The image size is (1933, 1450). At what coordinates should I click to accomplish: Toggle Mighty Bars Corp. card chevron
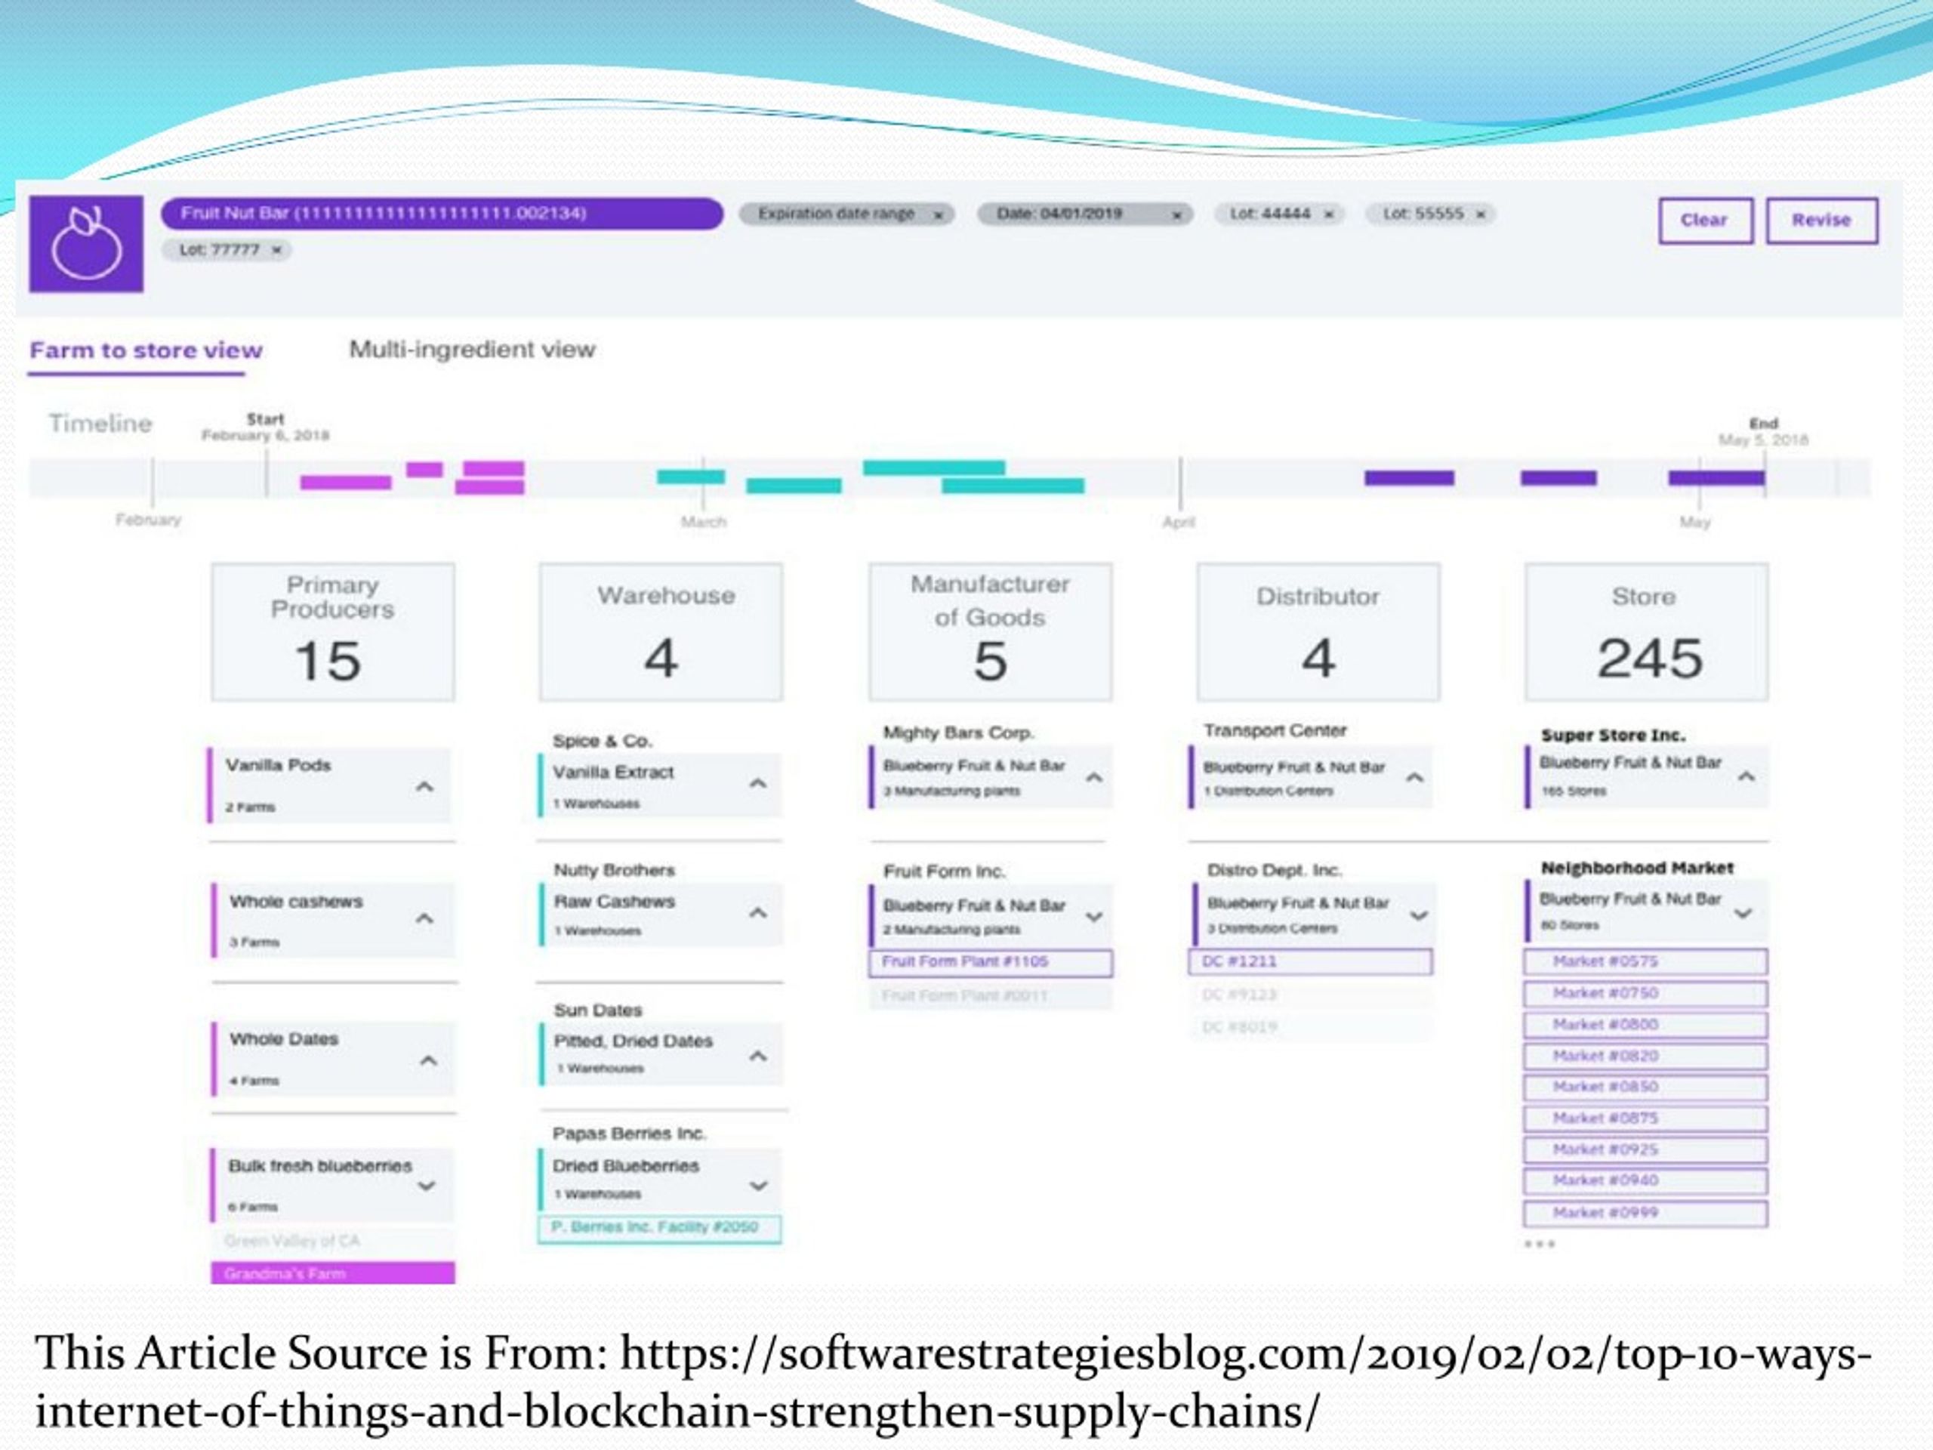point(1094,777)
